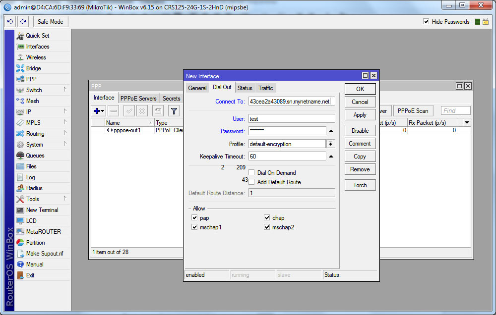Click the add interface plus icon

point(97,111)
